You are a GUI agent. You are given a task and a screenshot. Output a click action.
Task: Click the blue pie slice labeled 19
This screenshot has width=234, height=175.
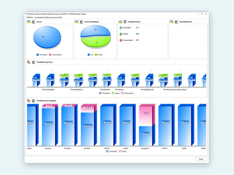(96, 31)
